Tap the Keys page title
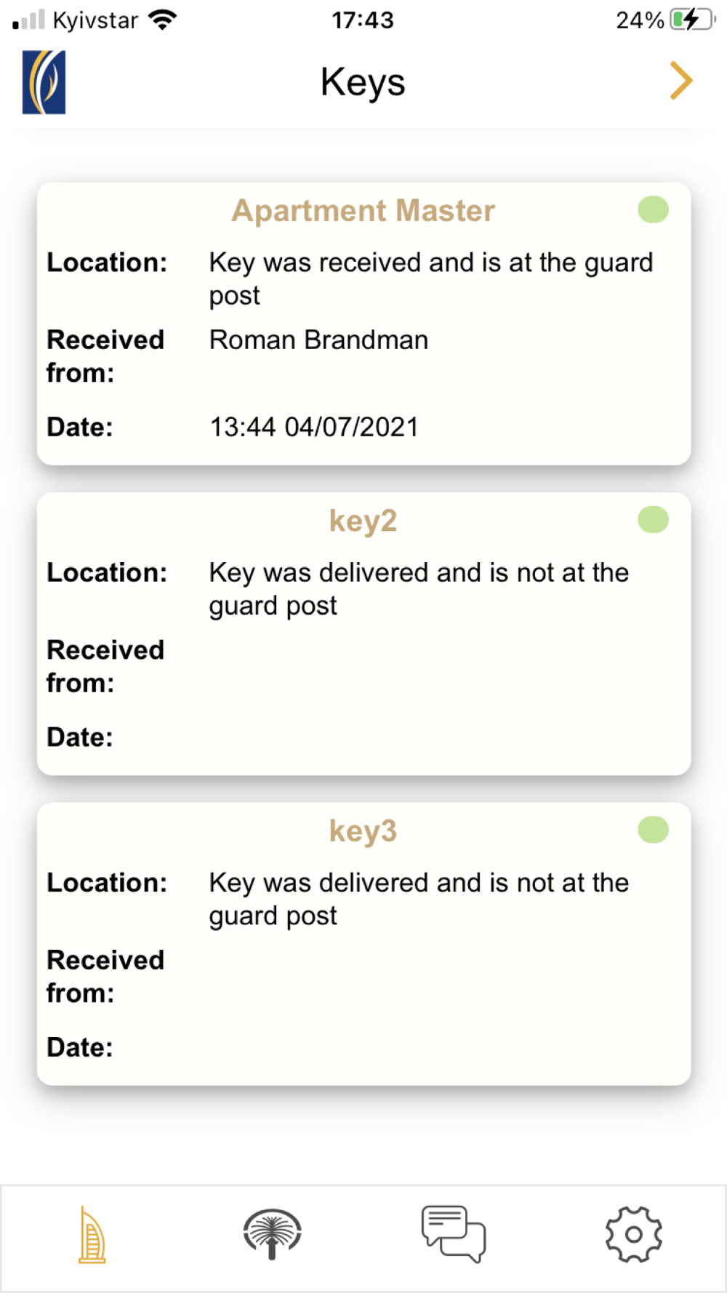727x1293 pixels. (363, 81)
